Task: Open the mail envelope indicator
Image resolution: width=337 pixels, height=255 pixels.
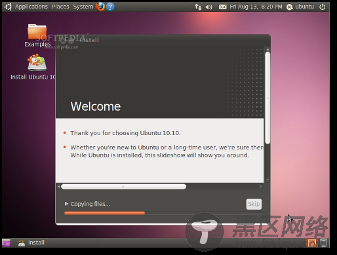Action: click(x=223, y=7)
